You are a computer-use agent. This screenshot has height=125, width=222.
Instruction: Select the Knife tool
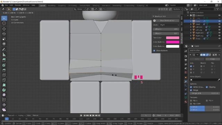pyautogui.click(x=4, y=80)
